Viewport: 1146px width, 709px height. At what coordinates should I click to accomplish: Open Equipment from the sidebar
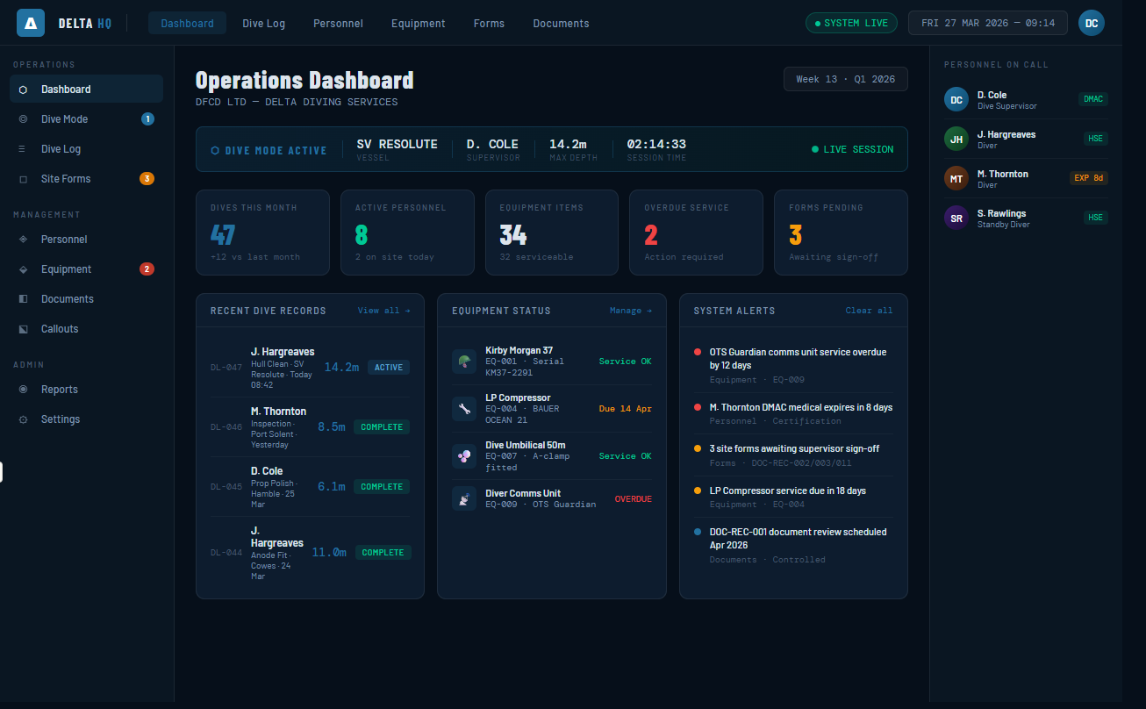(x=66, y=269)
